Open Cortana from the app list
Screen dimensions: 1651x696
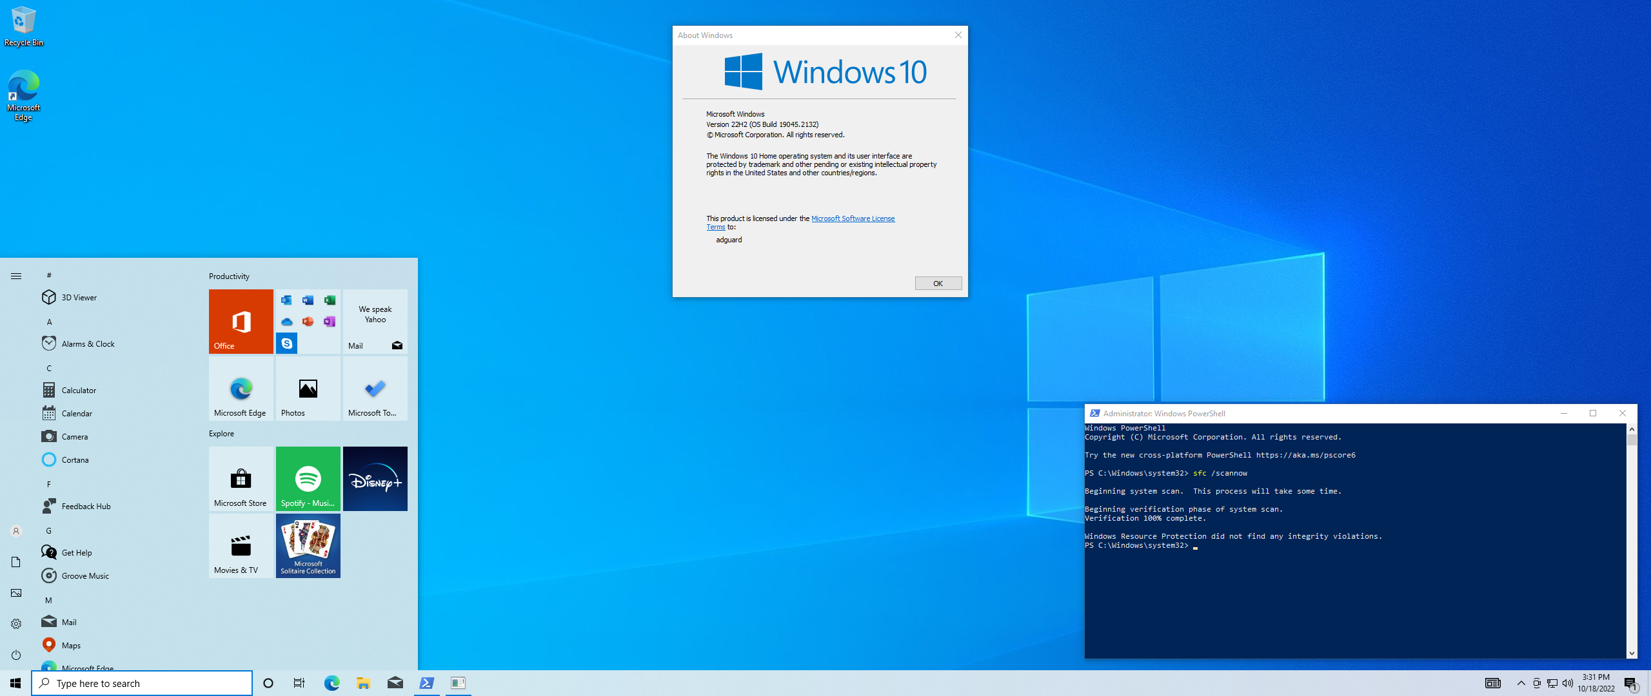116,459
